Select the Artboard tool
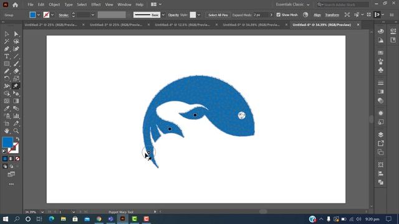 point(7,123)
